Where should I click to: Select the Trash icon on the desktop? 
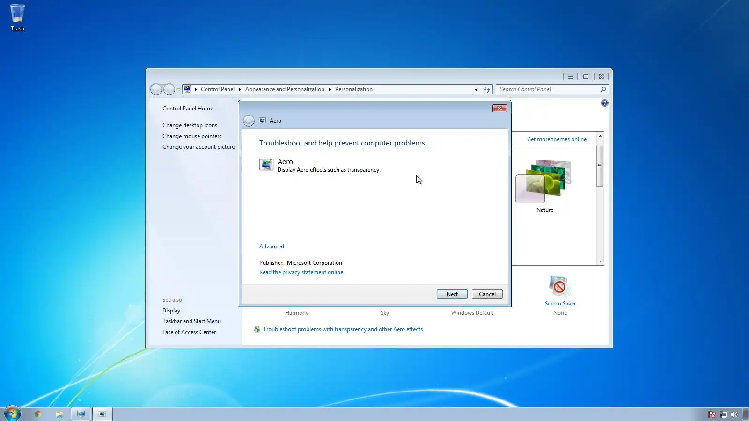point(17,18)
